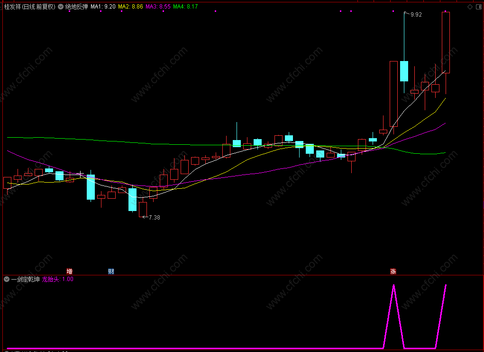The height and width of the screenshot is (352, 484).
Task: Click the MA1: 9.20 value
Action: click(103, 7)
